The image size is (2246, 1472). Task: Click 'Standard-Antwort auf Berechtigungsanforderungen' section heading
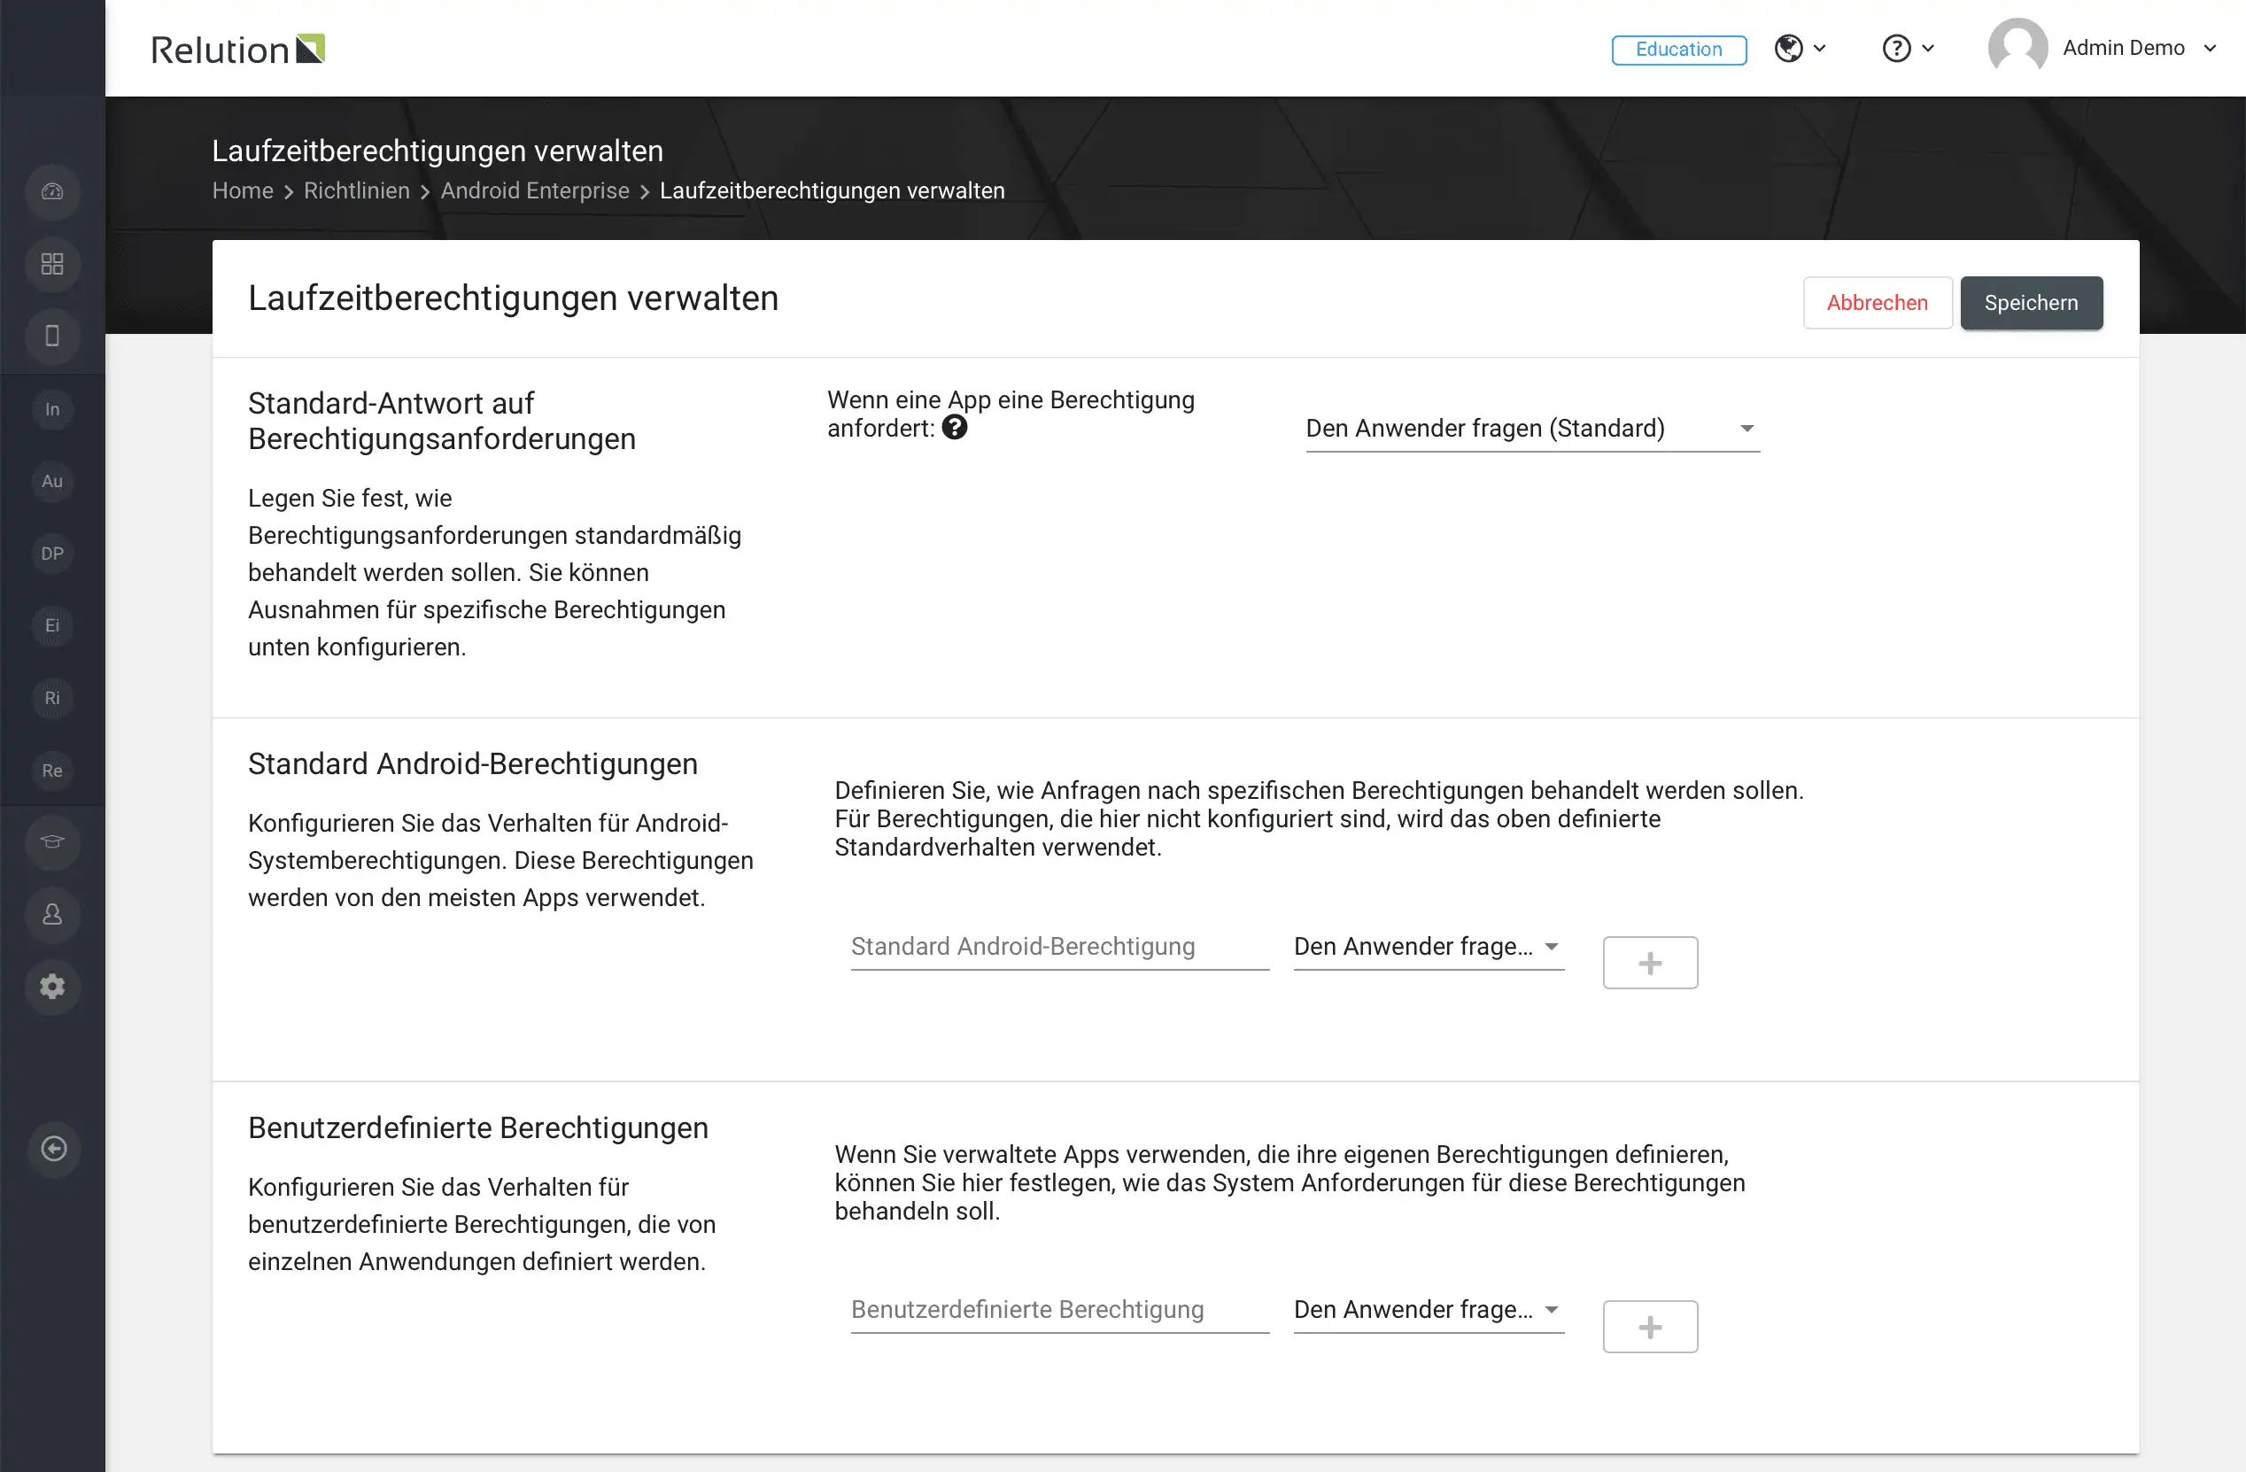pyautogui.click(x=442, y=421)
